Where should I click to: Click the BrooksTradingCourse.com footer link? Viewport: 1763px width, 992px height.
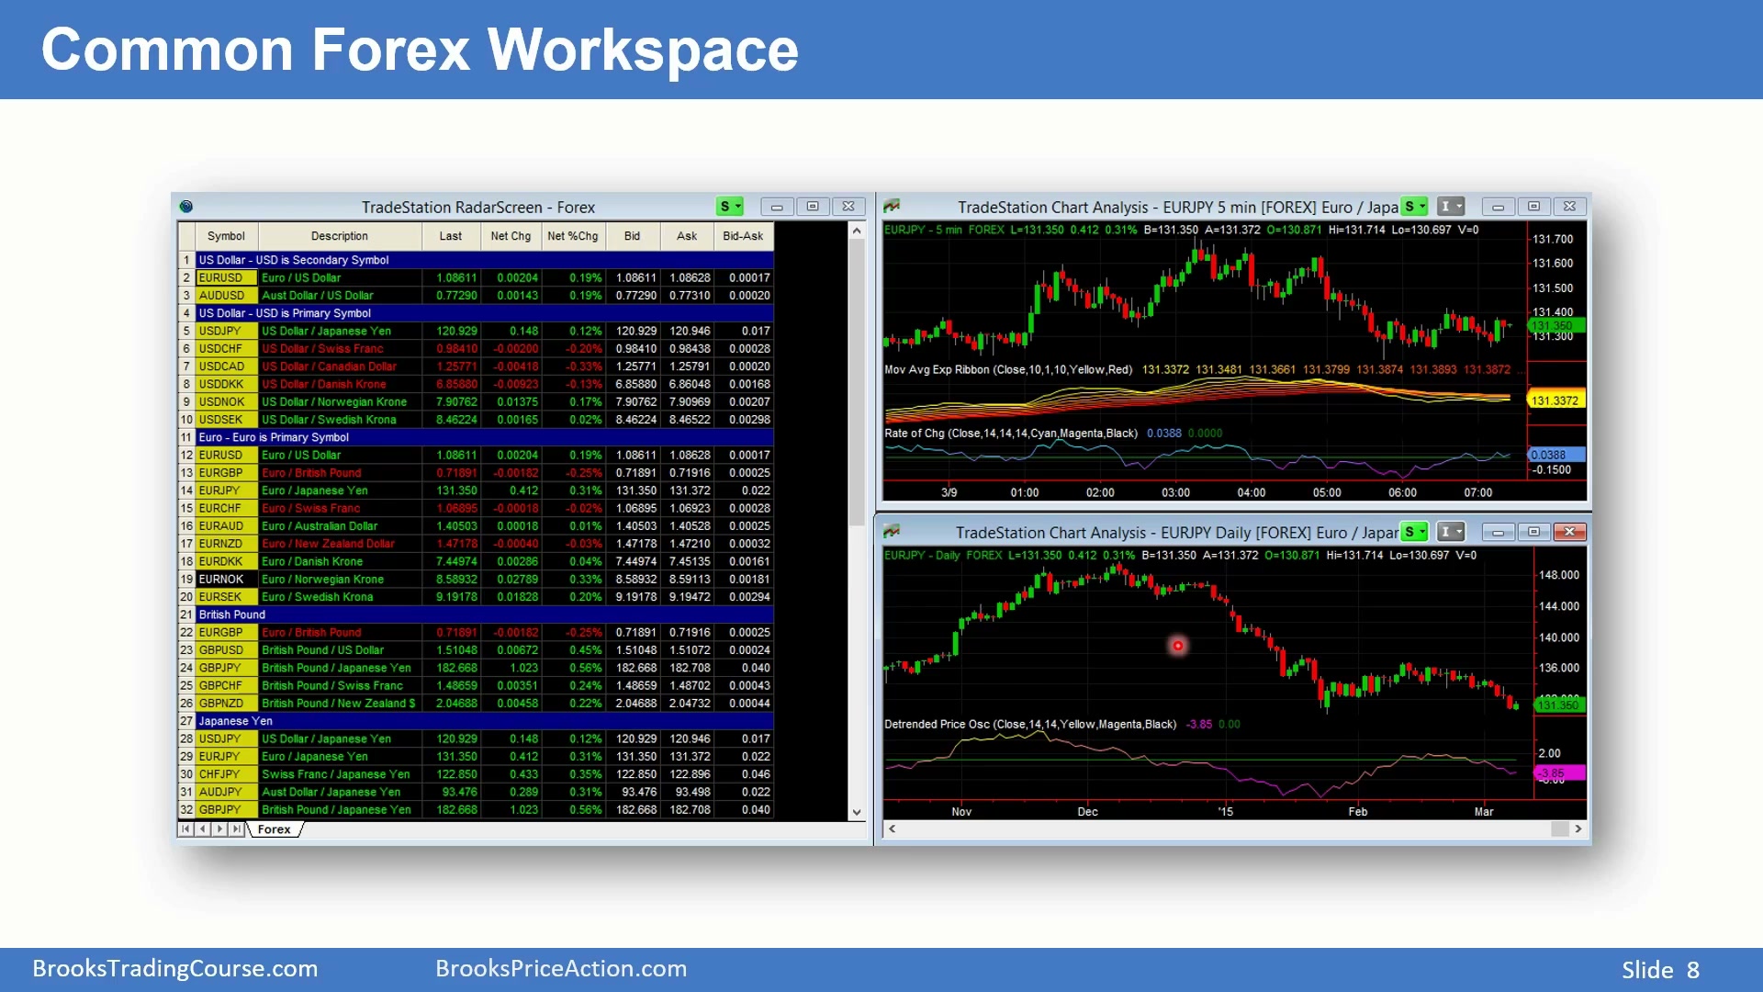(175, 969)
